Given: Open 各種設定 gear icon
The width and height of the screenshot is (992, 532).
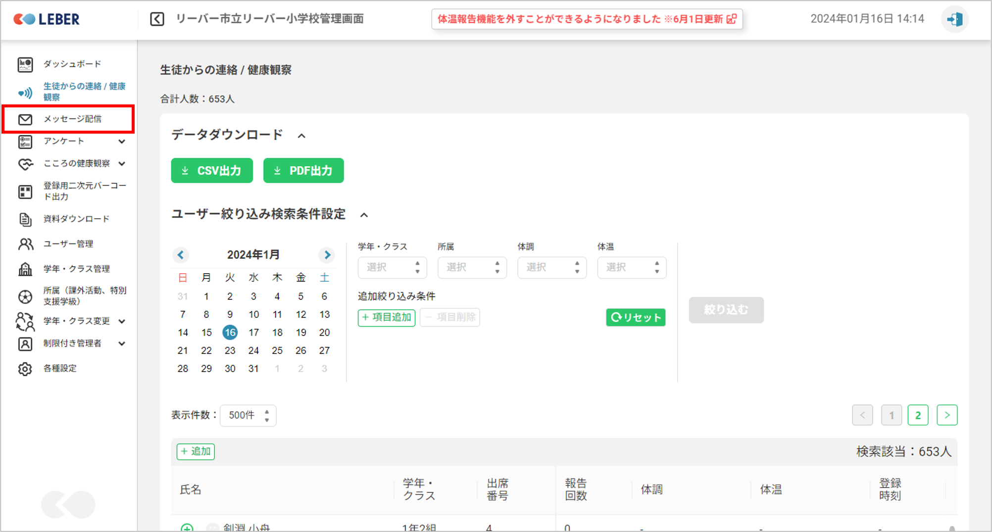Looking at the screenshot, I should [x=25, y=369].
